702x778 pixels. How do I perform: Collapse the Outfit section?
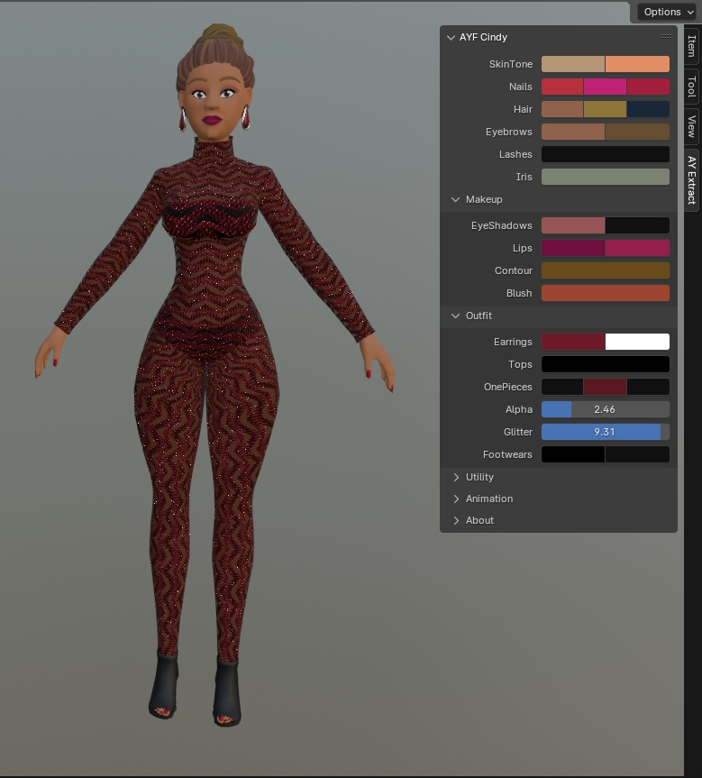(x=456, y=316)
